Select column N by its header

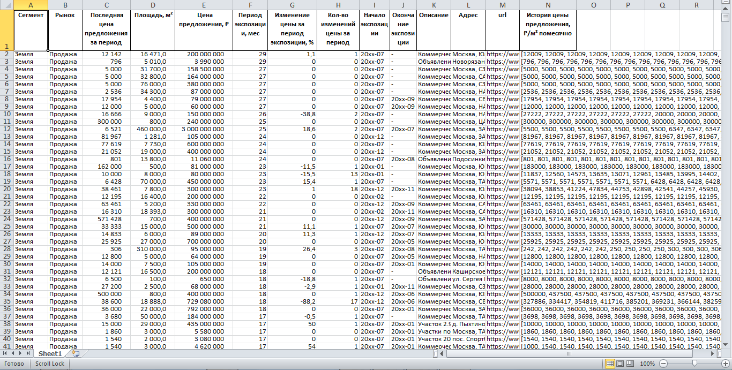click(x=548, y=5)
